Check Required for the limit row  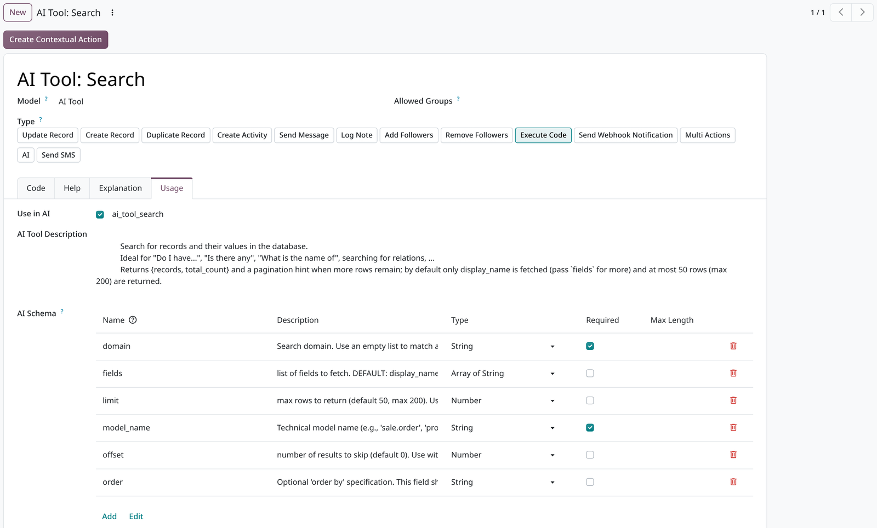590,400
